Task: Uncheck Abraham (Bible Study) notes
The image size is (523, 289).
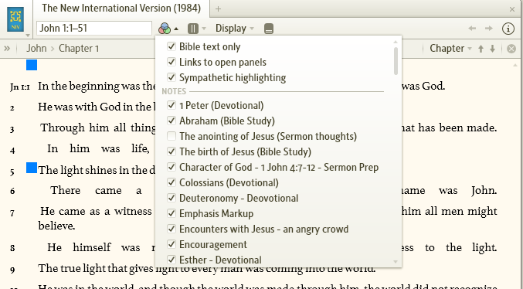Action: tap(172, 121)
